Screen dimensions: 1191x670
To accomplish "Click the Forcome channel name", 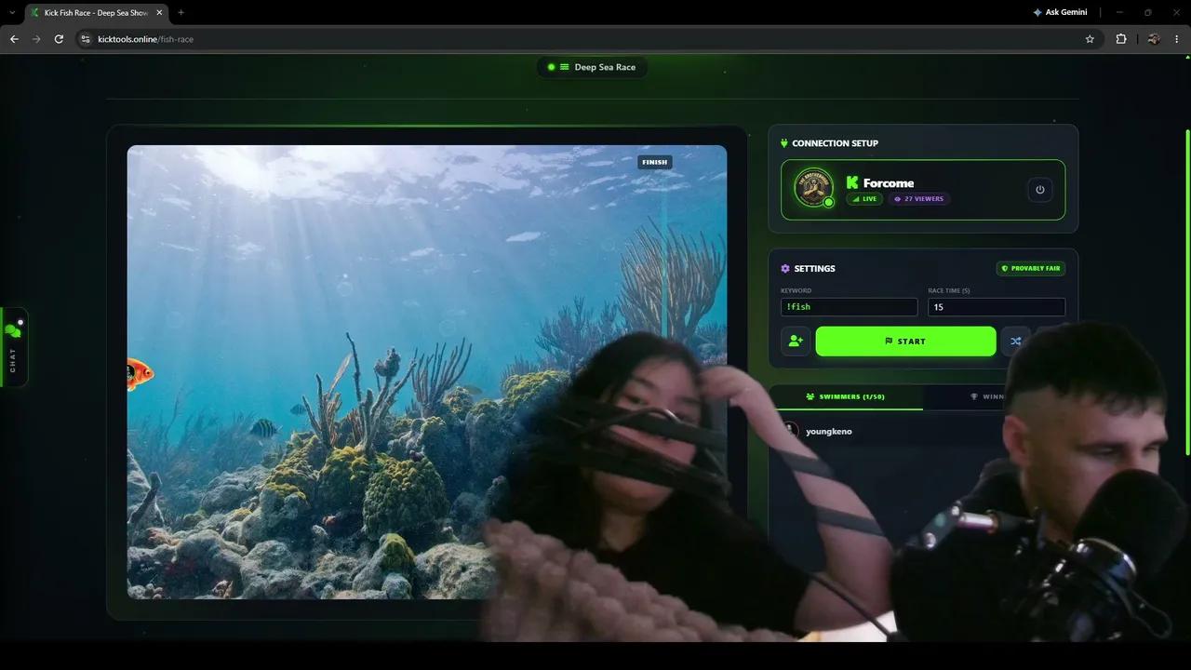I will [888, 183].
